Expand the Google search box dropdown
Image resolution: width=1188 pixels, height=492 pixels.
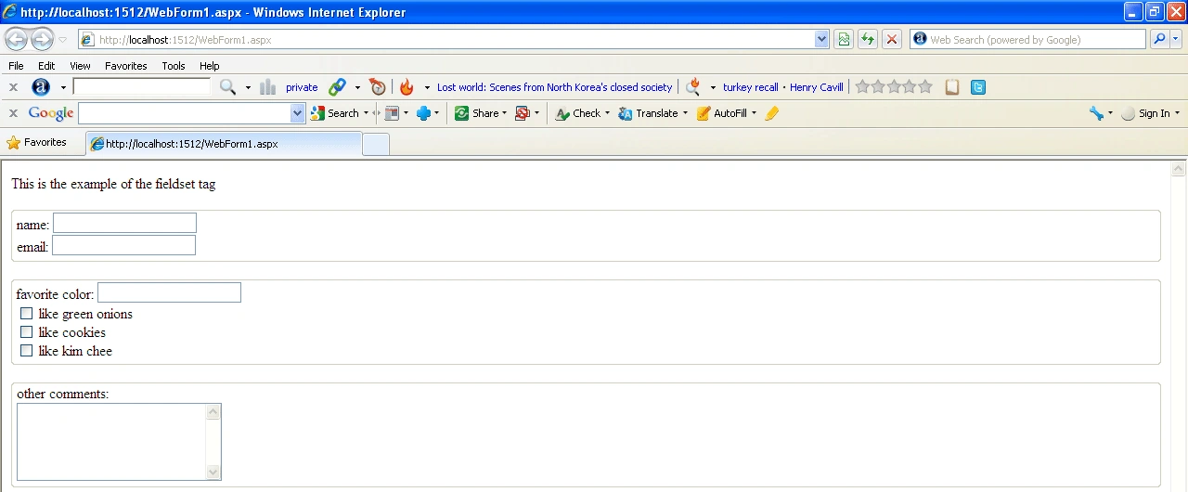[x=298, y=113]
